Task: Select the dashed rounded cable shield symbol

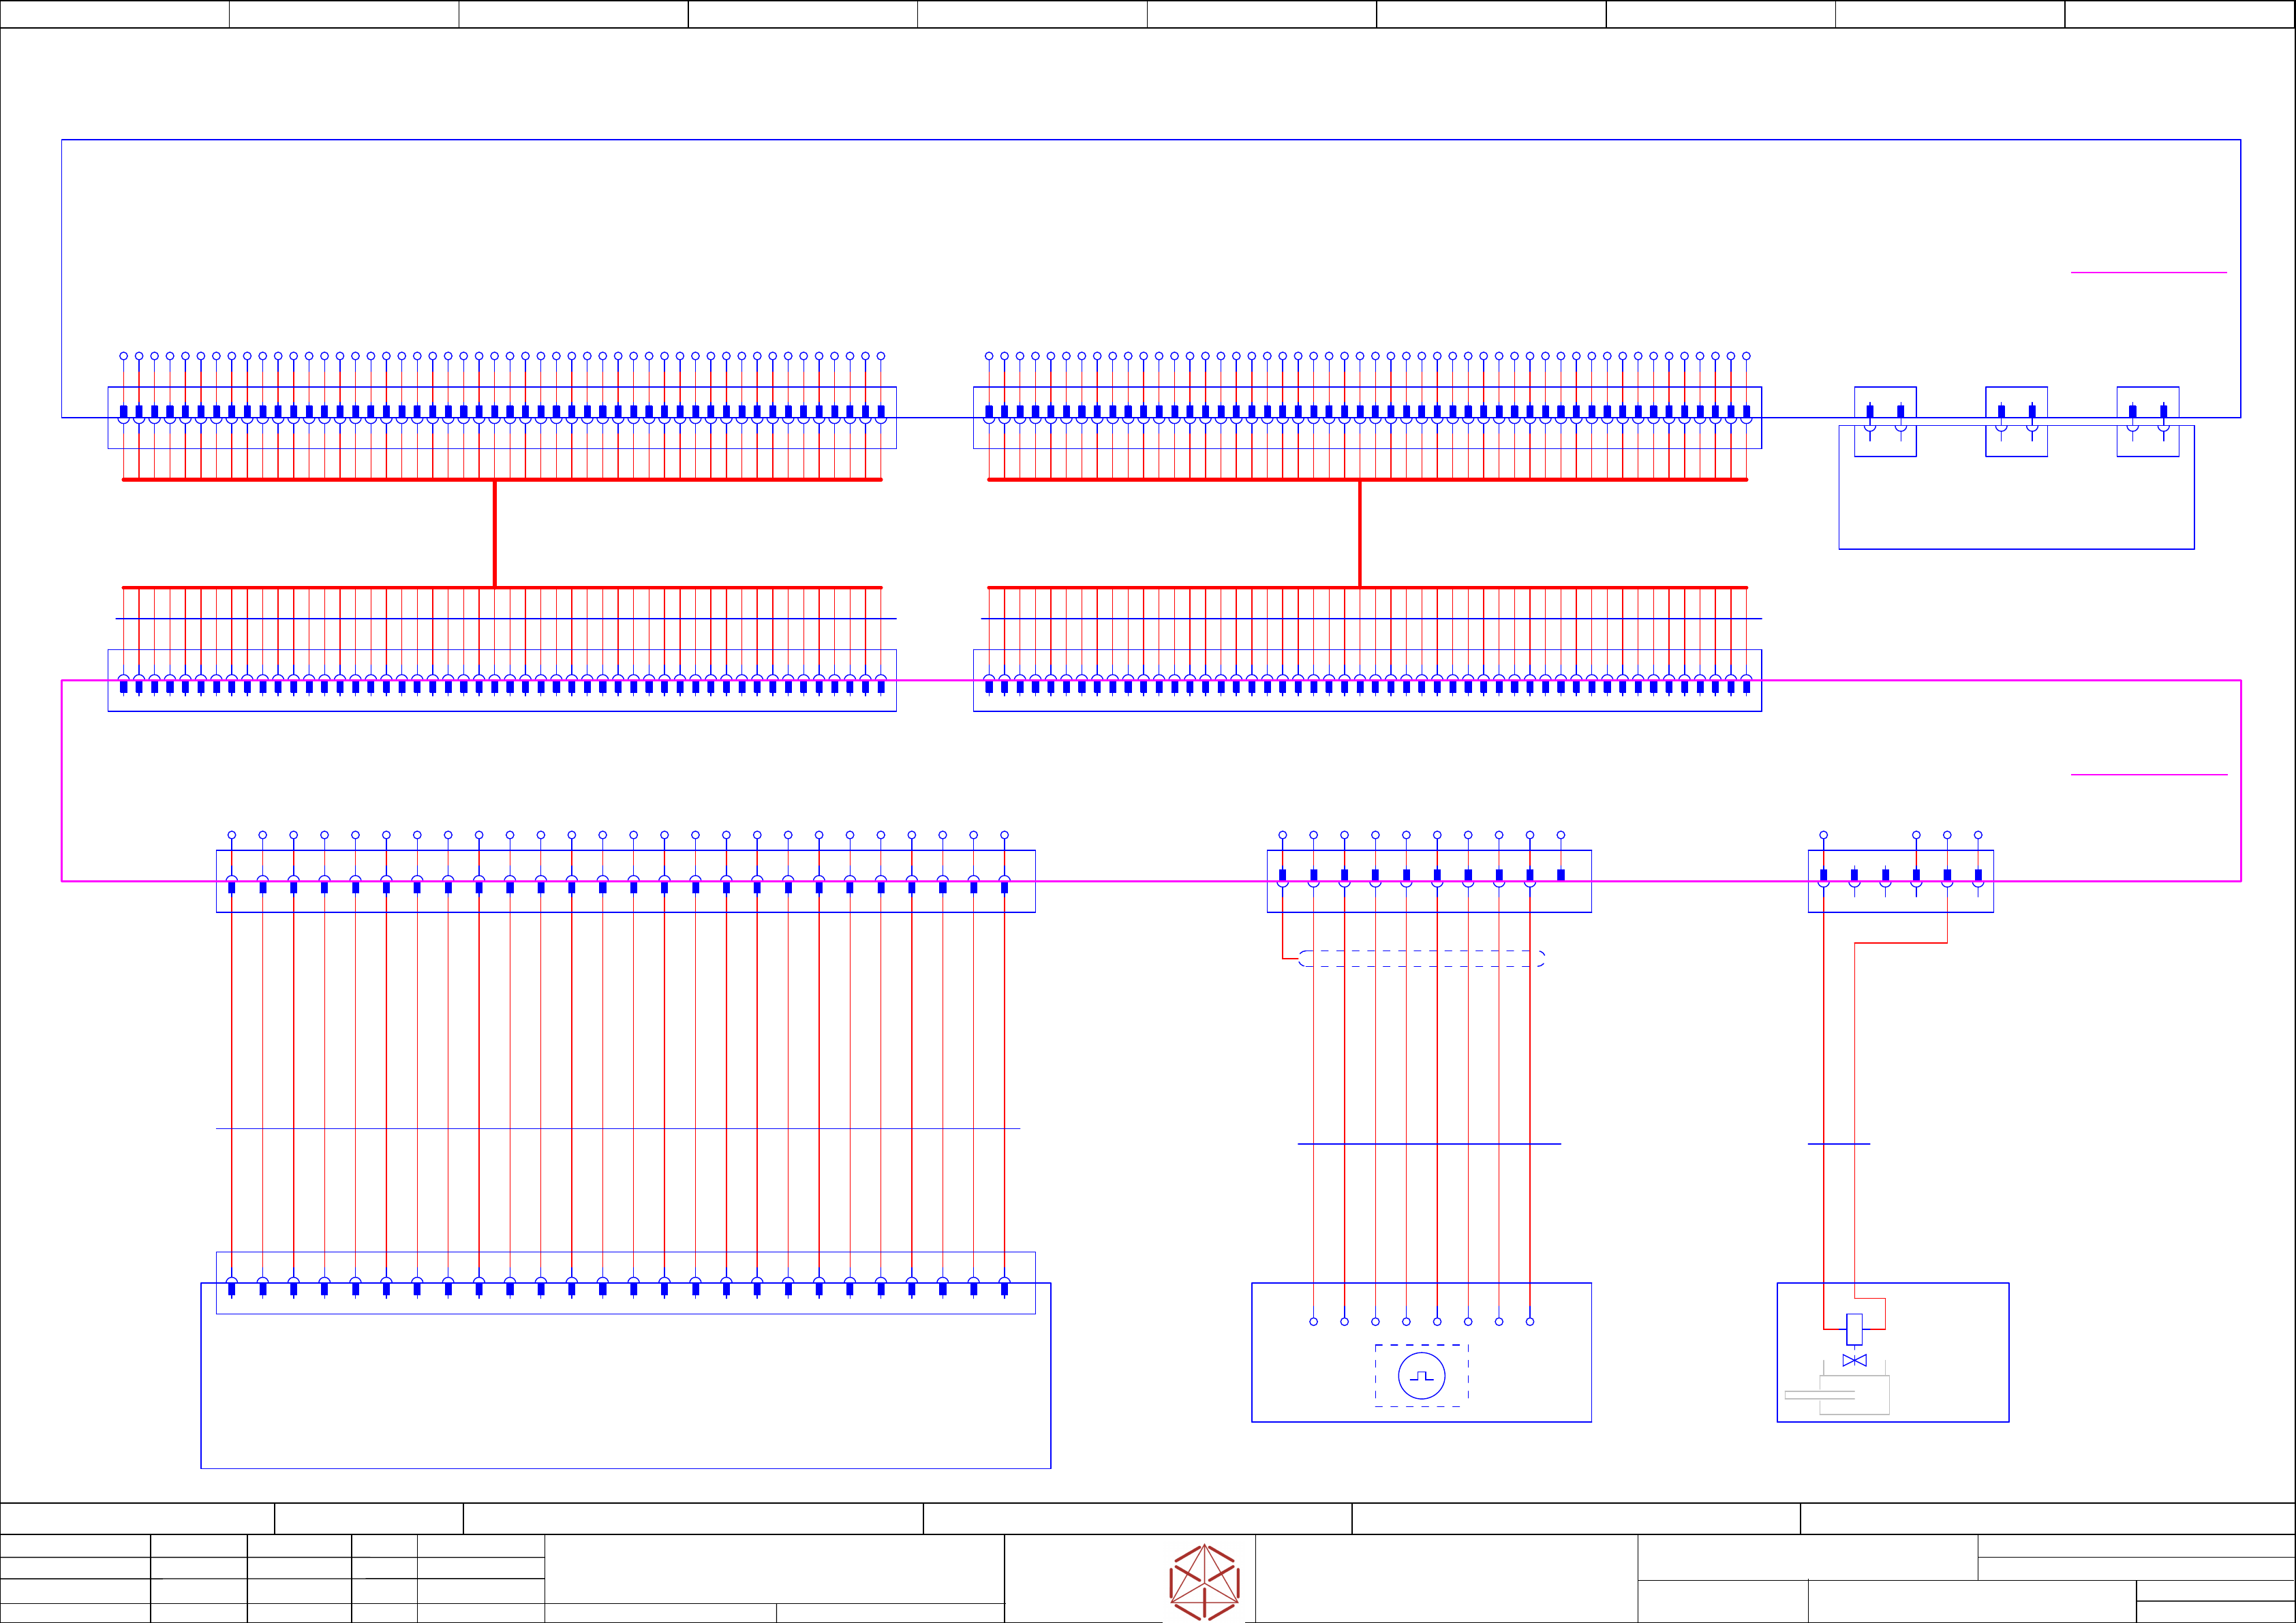Action: (1421, 959)
